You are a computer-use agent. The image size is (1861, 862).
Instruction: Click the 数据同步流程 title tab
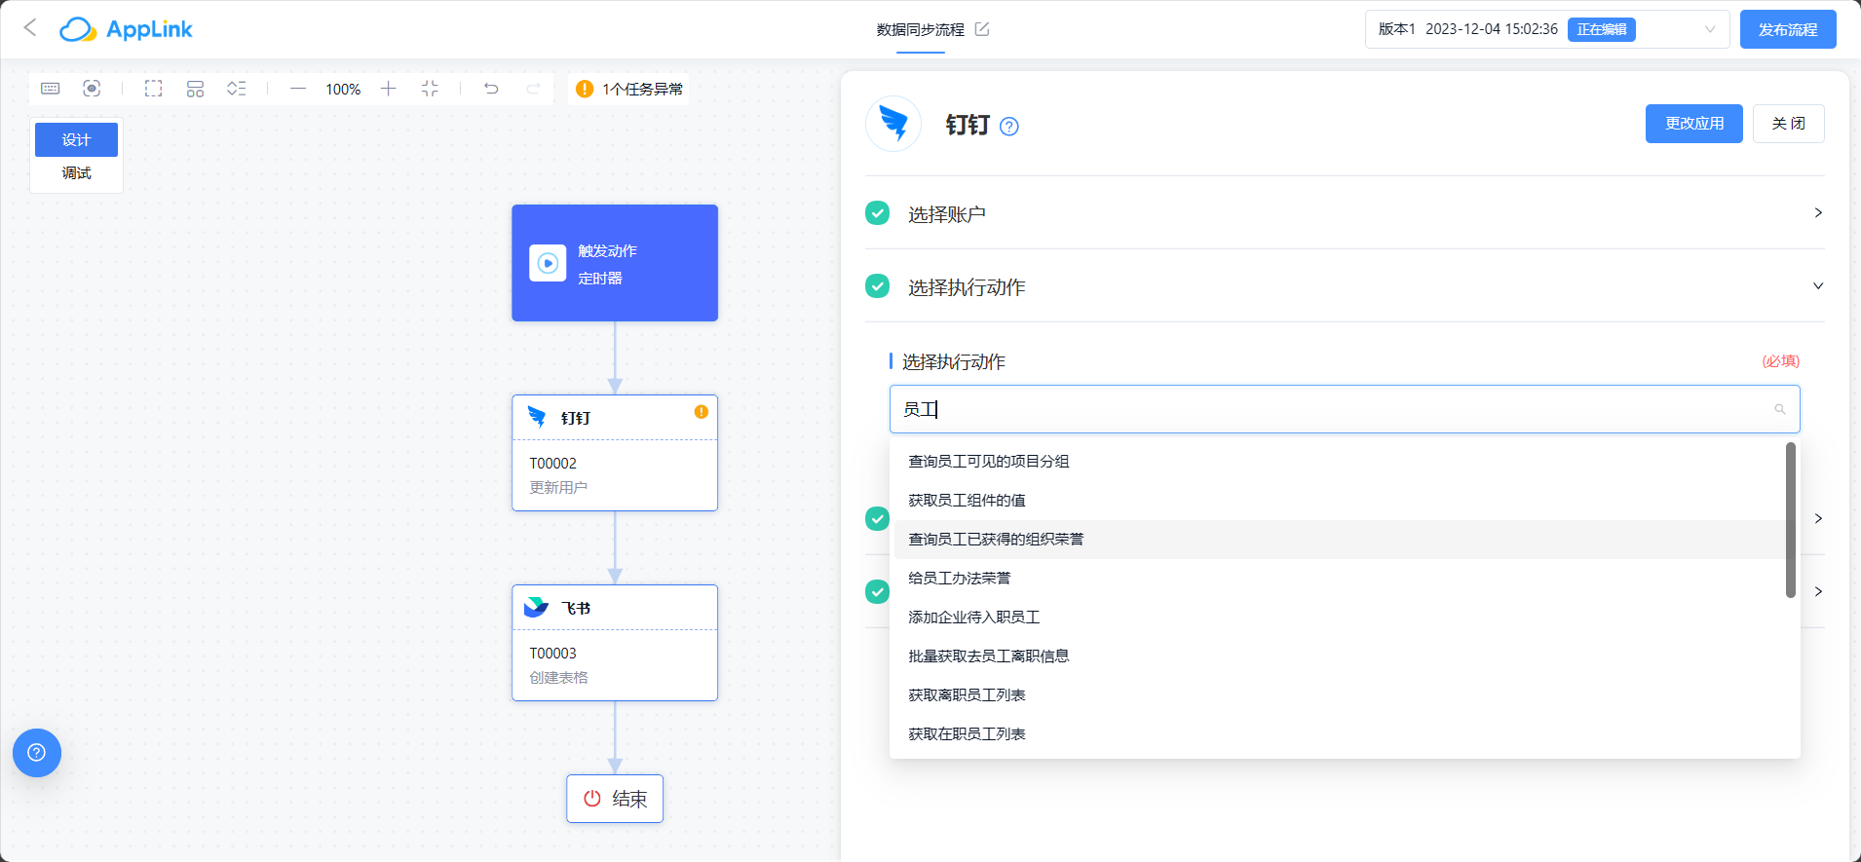coord(920,29)
